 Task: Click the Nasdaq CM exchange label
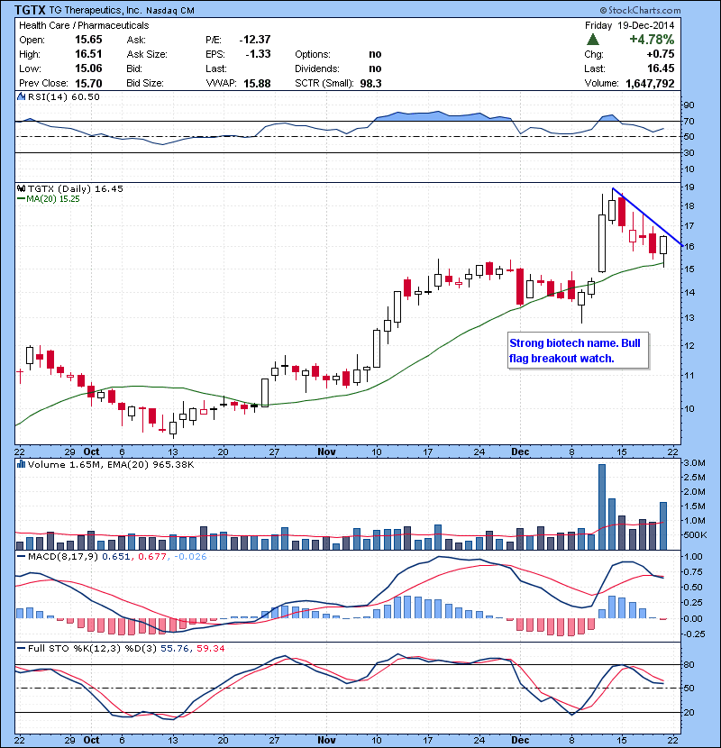pos(169,10)
